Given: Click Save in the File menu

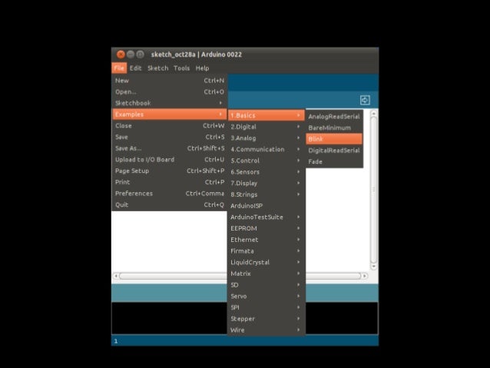Looking at the screenshot, I should pos(170,137).
